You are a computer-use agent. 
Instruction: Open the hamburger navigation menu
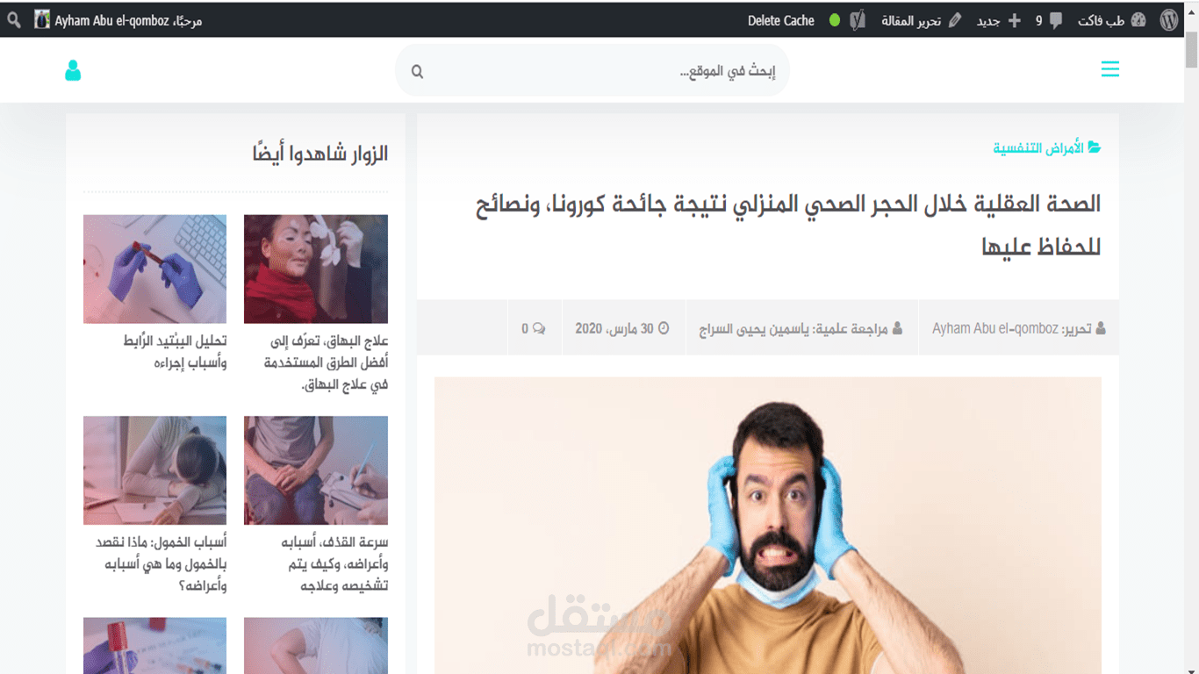tap(1110, 69)
